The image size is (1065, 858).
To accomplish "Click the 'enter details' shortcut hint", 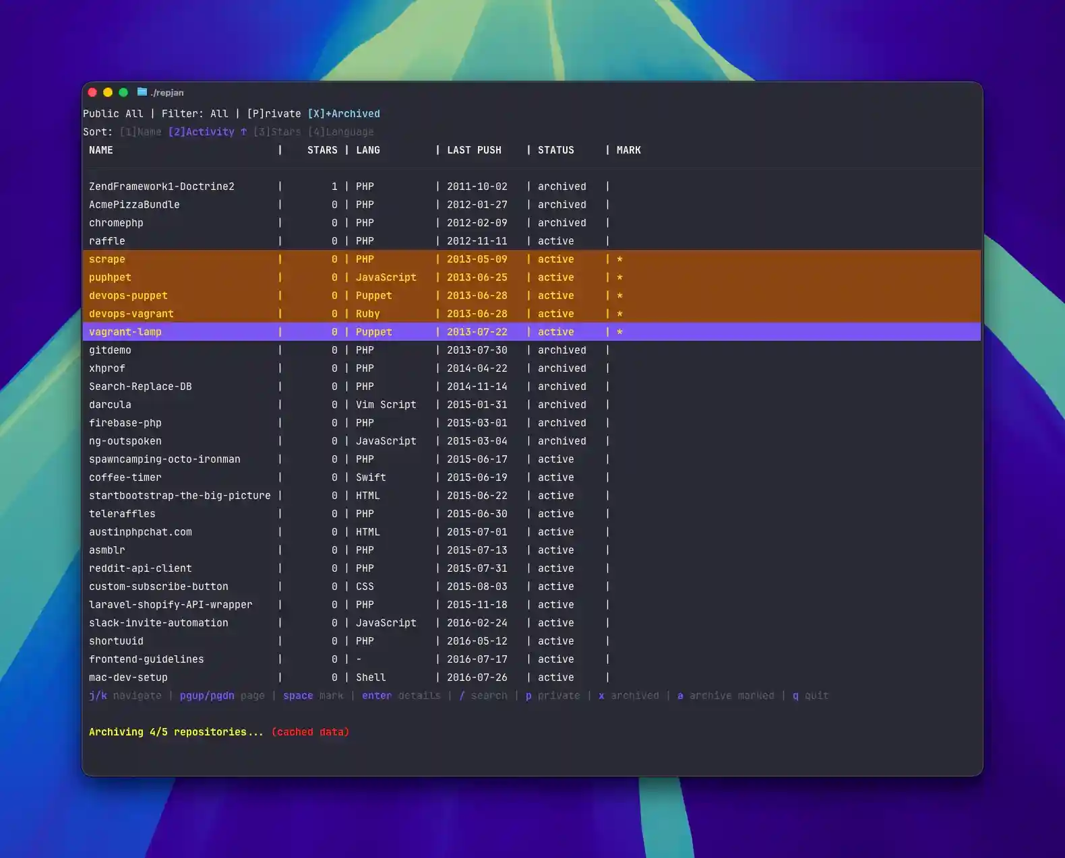I will coord(401,696).
